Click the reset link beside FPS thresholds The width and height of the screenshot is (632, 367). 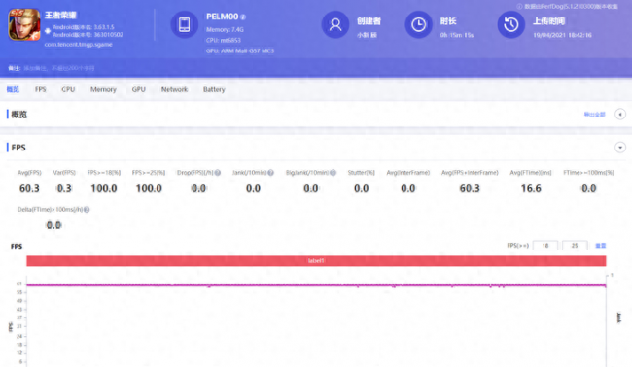601,246
